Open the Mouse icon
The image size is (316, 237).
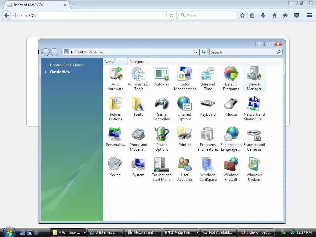pyautogui.click(x=231, y=107)
